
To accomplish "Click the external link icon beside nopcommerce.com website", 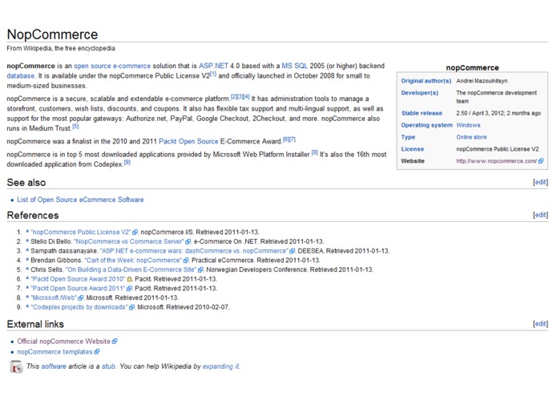I will (x=541, y=161).
